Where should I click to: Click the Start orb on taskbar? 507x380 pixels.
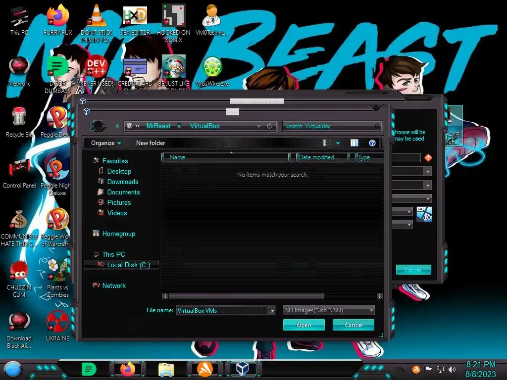pyautogui.click(x=13, y=369)
